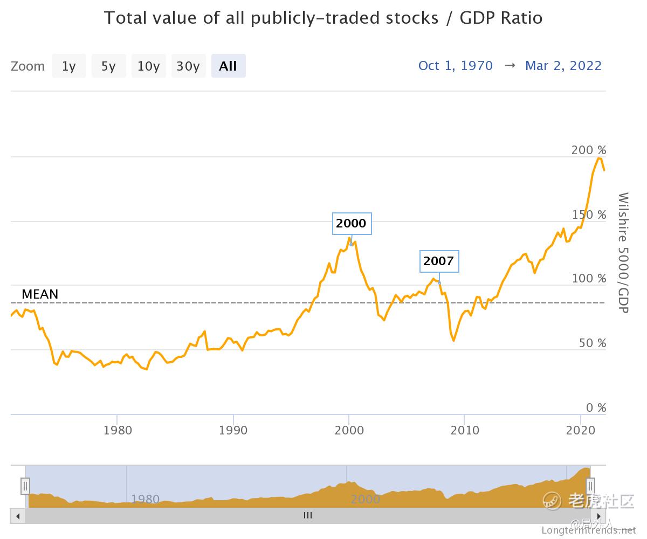647x539 pixels.
Task: Click the Oct 1, 1970 start date
Action: tap(456, 66)
